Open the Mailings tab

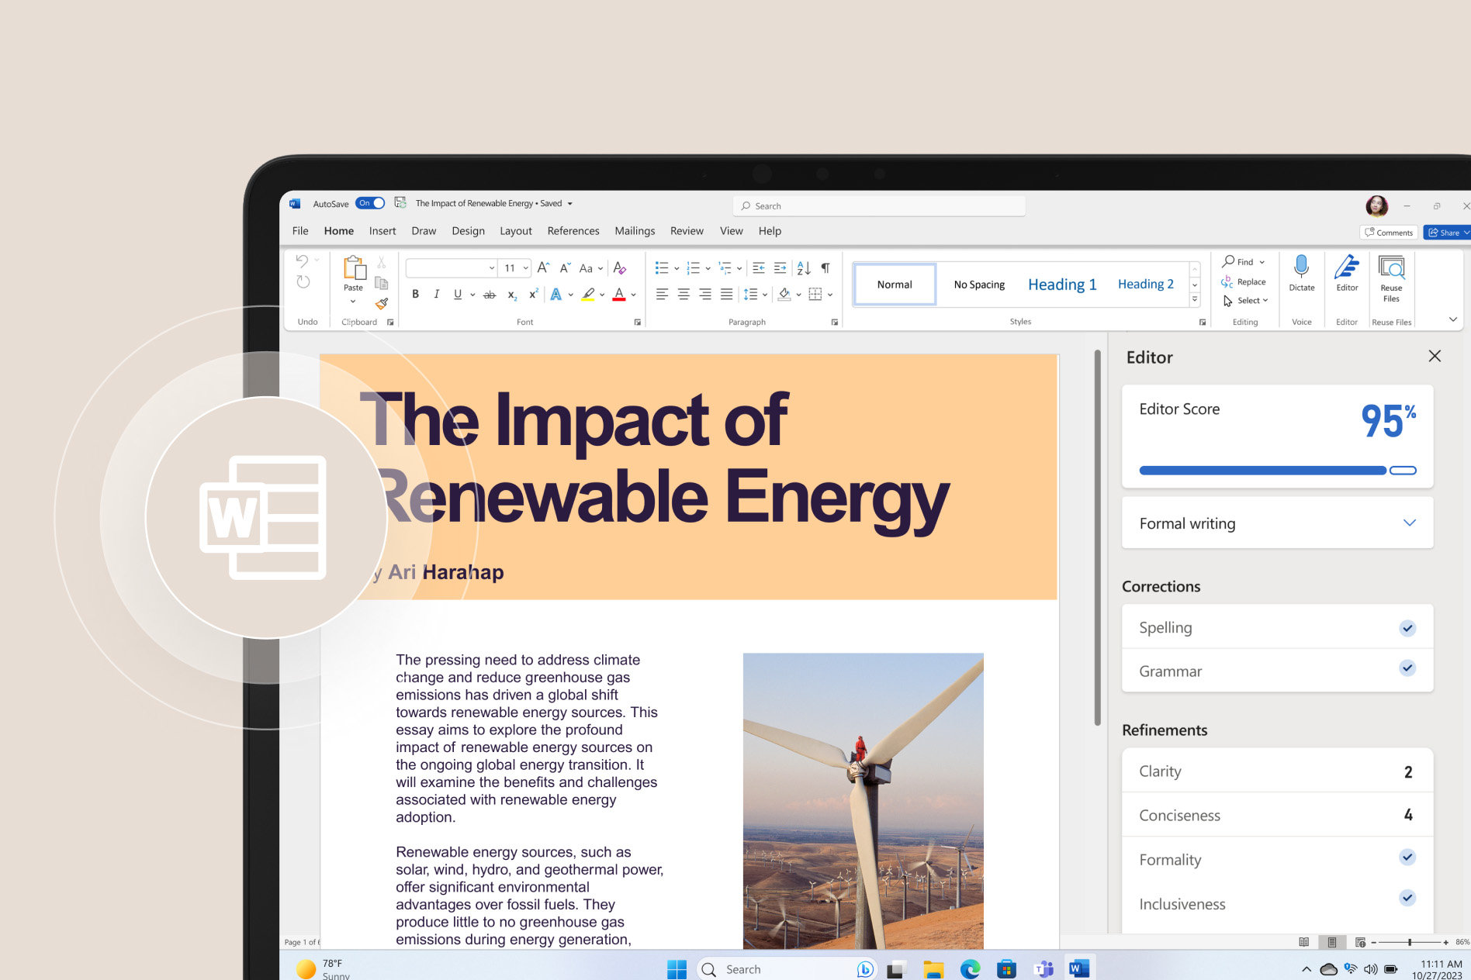[635, 230]
